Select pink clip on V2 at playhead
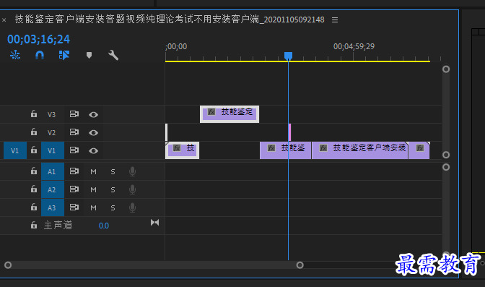 tap(290, 132)
